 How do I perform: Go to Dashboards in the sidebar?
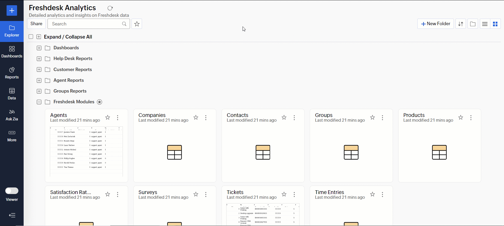coord(12,52)
